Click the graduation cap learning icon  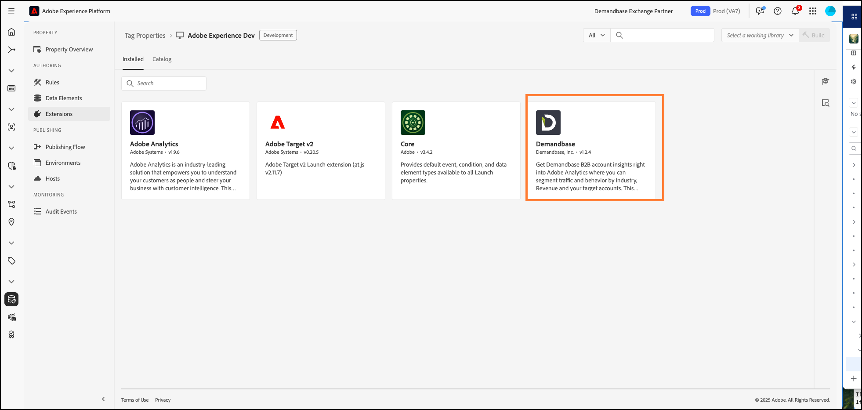pos(826,81)
